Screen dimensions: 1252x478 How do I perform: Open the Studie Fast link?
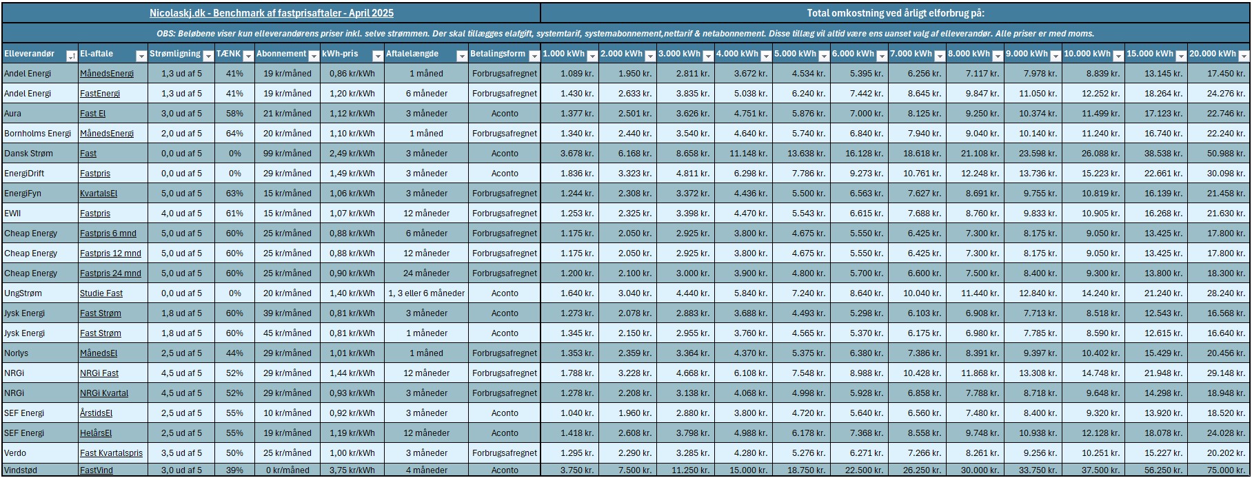tap(101, 293)
